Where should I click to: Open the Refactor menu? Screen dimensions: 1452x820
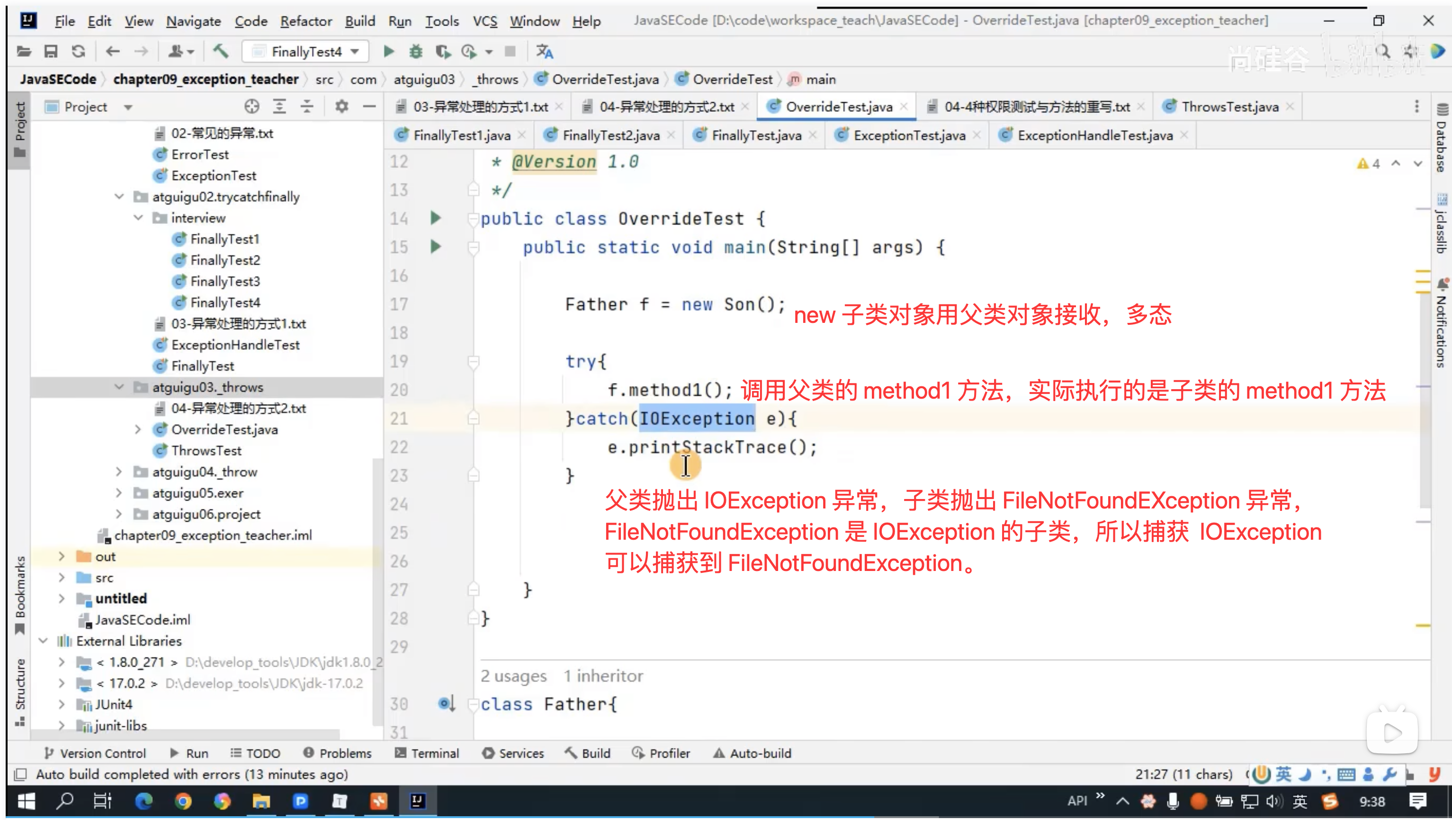click(305, 21)
